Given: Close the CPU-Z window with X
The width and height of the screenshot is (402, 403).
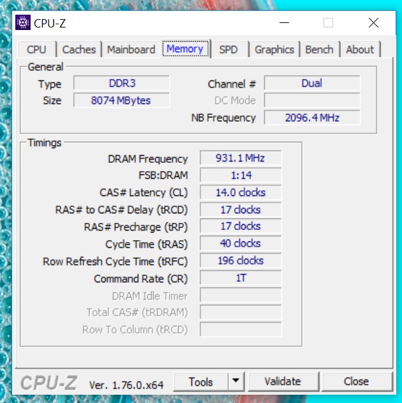Looking at the screenshot, I should (x=373, y=23).
